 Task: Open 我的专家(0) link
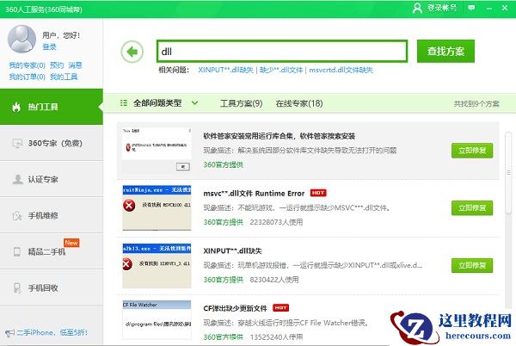coord(27,65)
